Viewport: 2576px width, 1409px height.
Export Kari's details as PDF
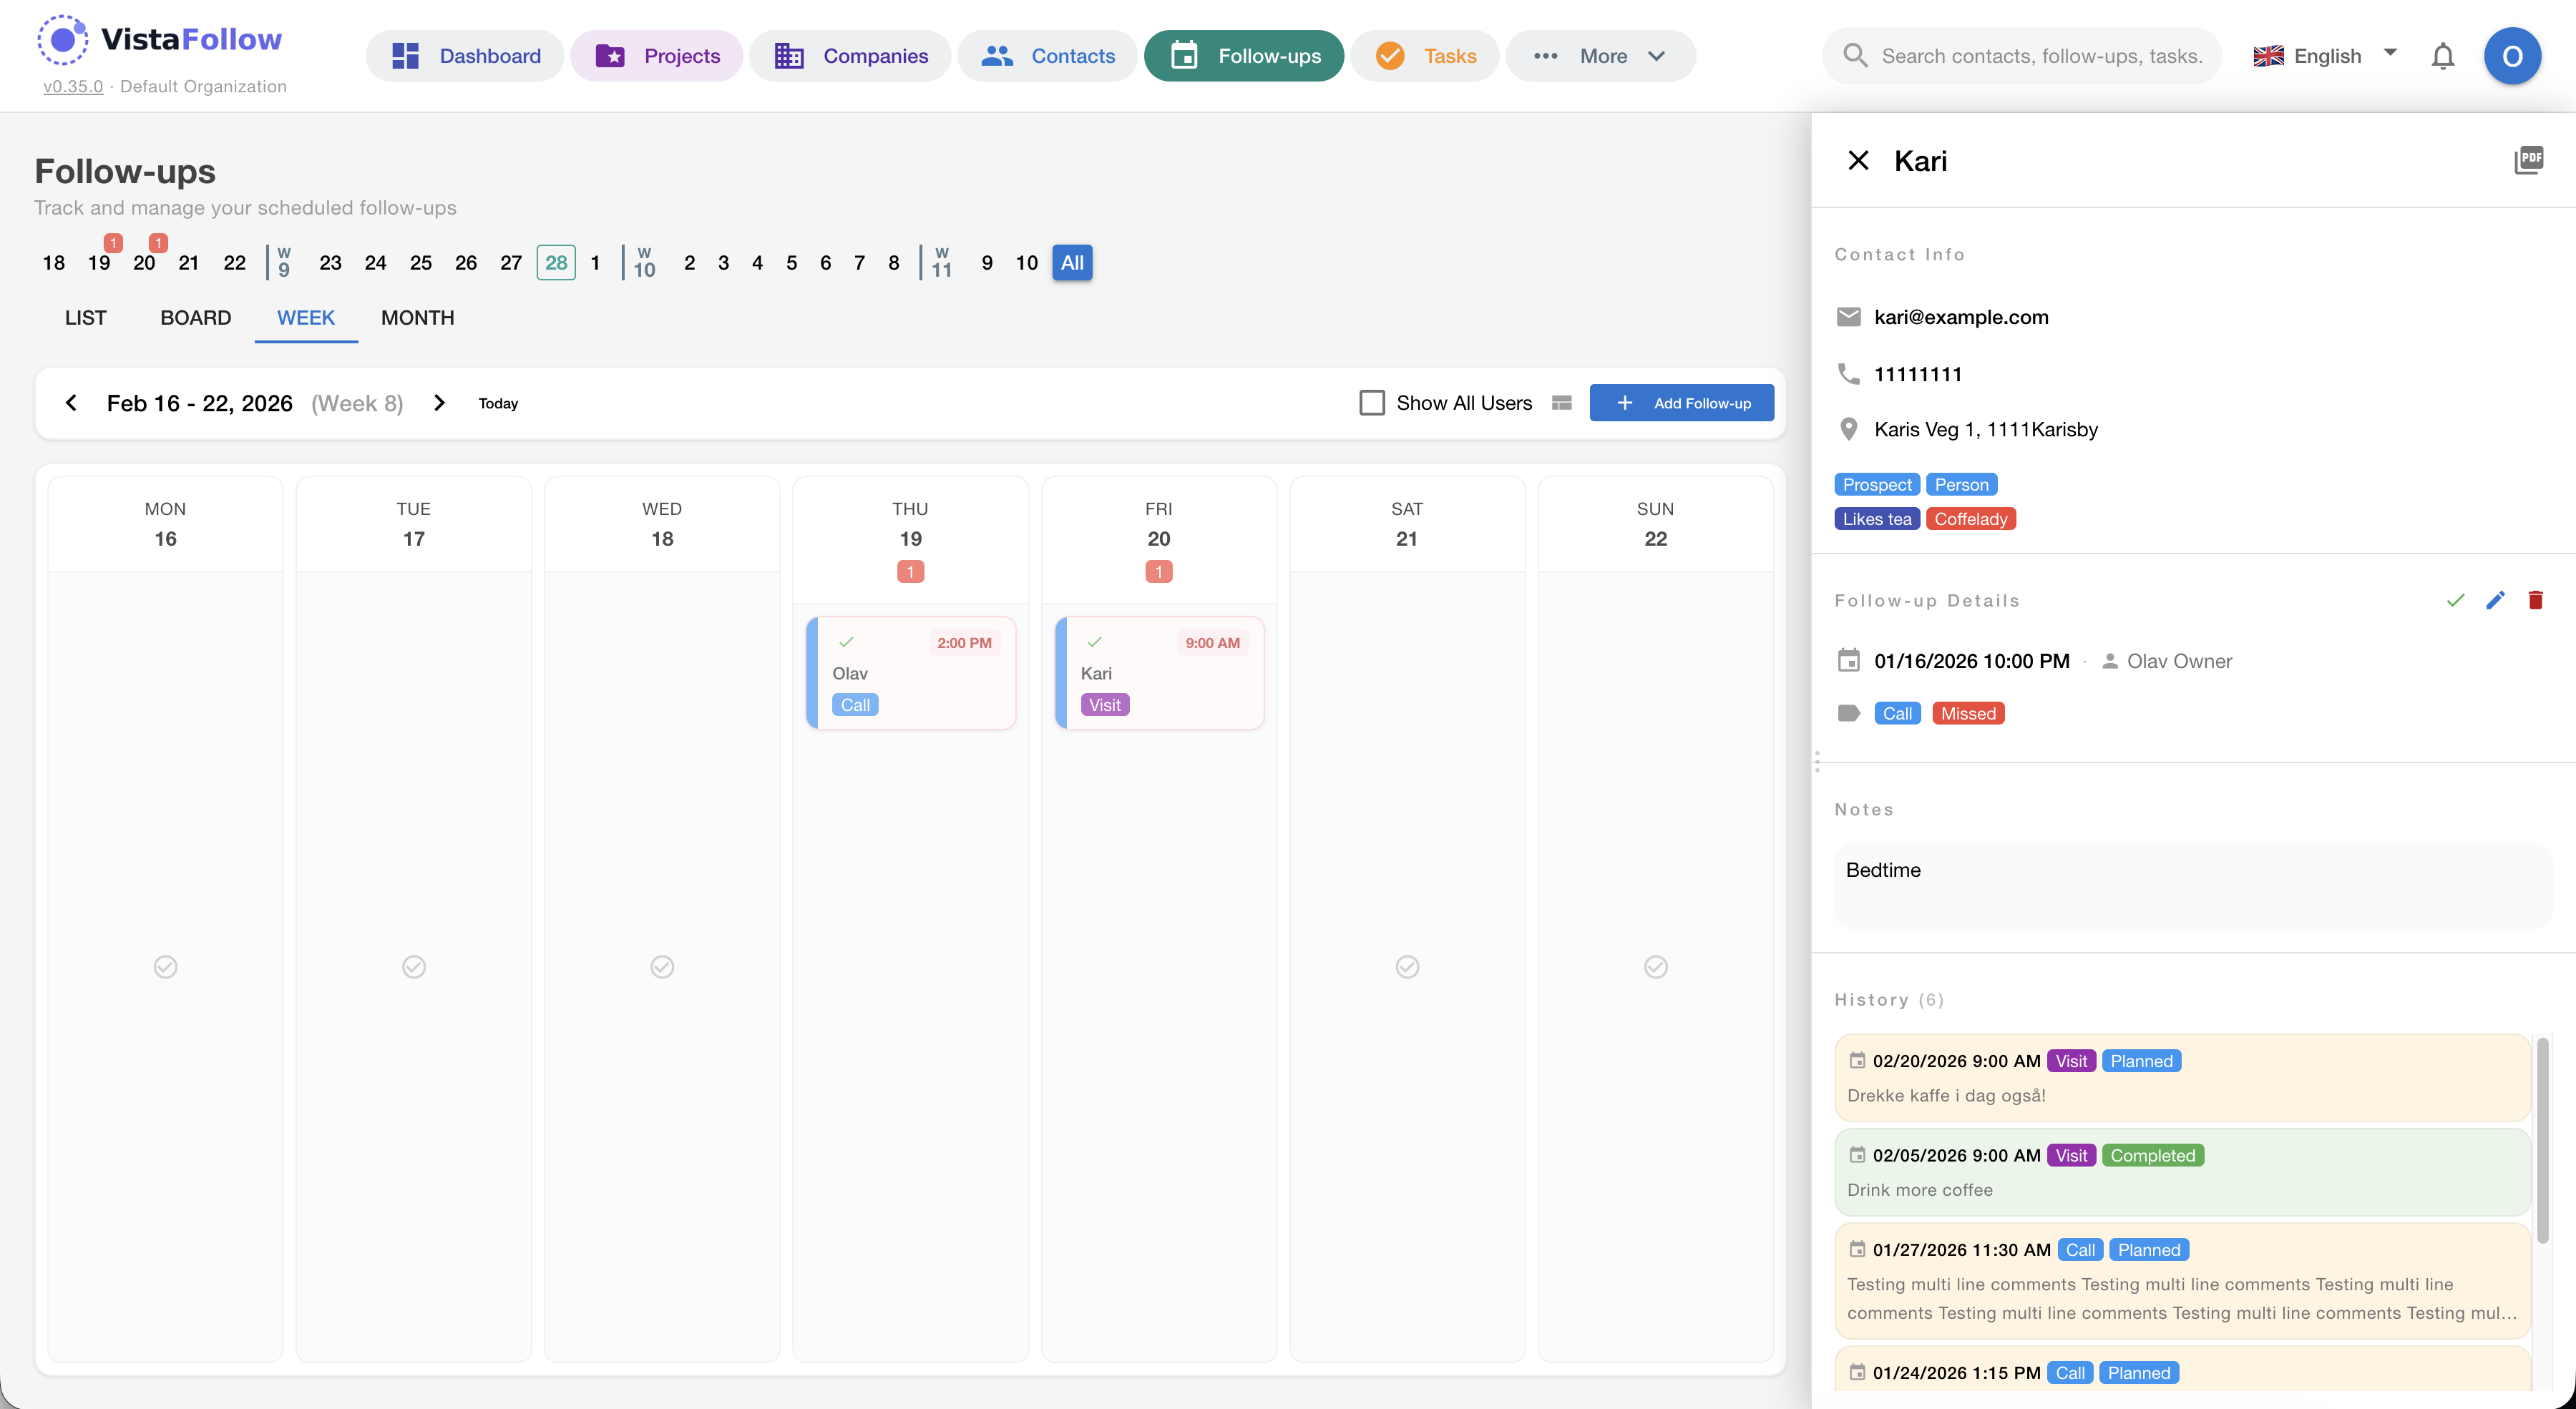[2527, 160]
